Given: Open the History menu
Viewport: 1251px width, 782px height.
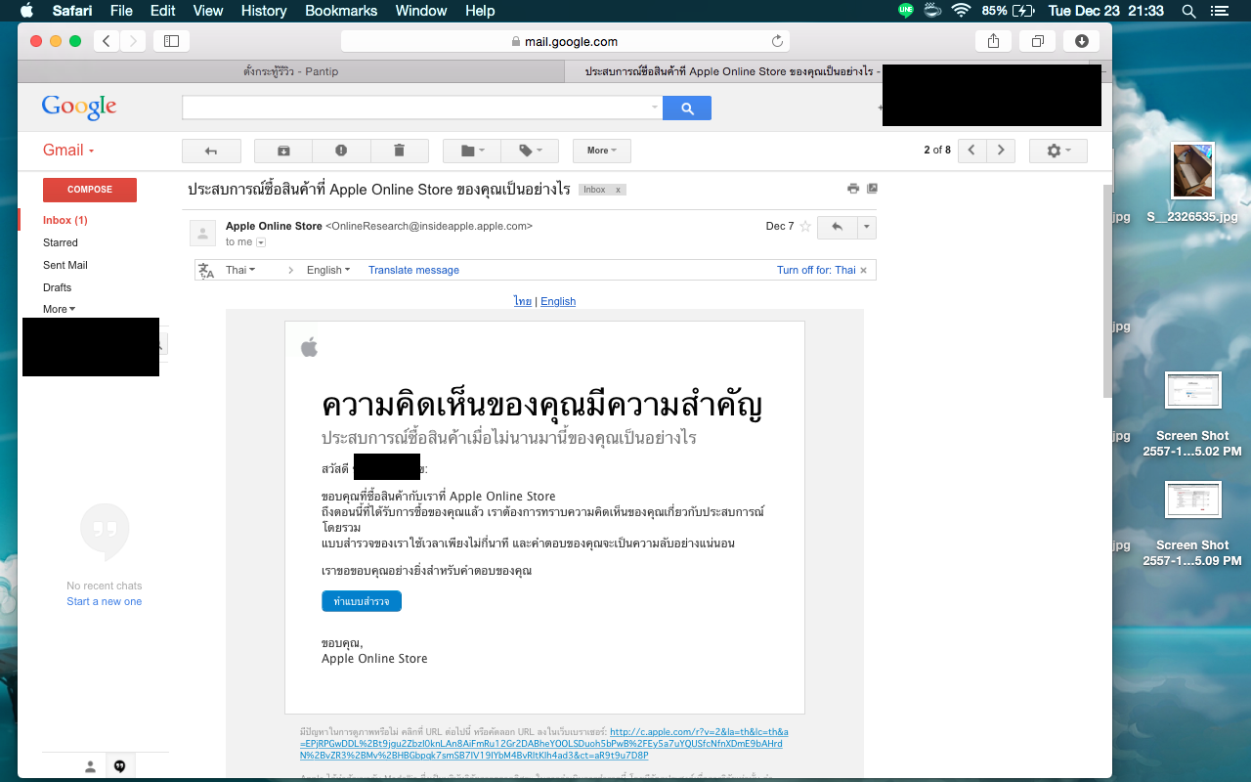Looking at the screenshot, I should (264, 11).
